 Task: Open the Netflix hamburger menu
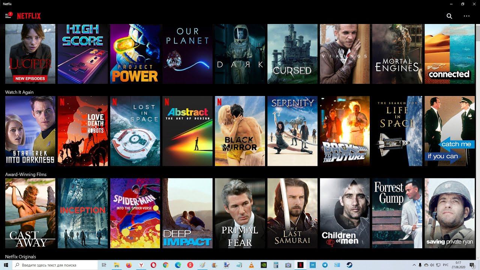click(7, 16)
